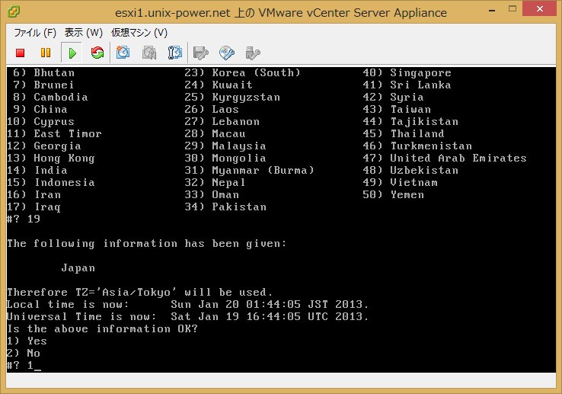Power on with the green play icon
Screen dimensions: 562x394
(x=72, y=53)
